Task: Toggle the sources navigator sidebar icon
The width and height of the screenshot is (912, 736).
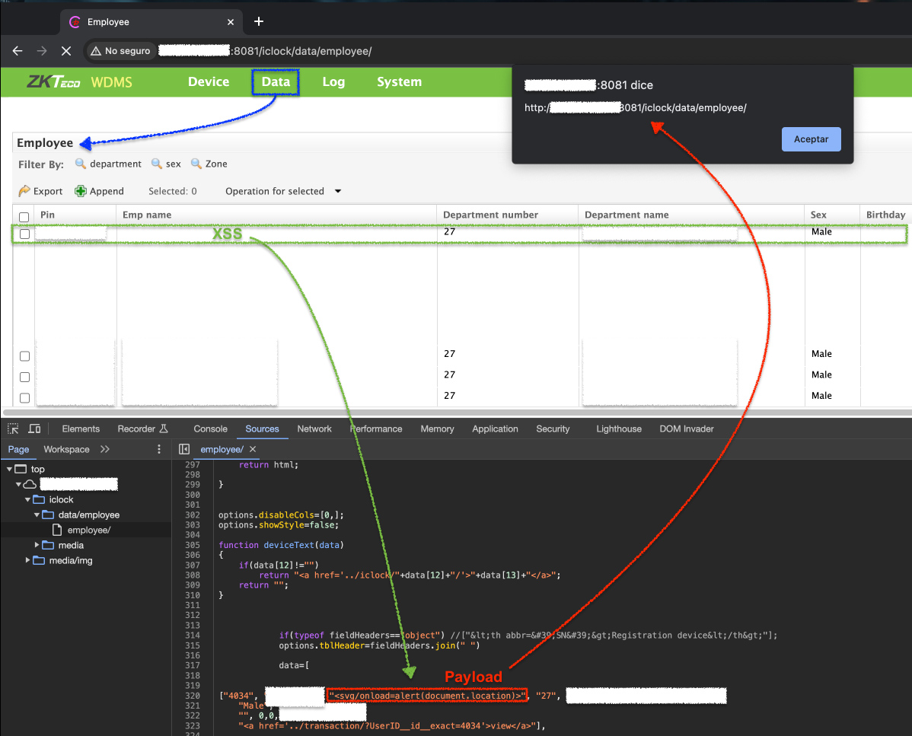Action: 184,449
